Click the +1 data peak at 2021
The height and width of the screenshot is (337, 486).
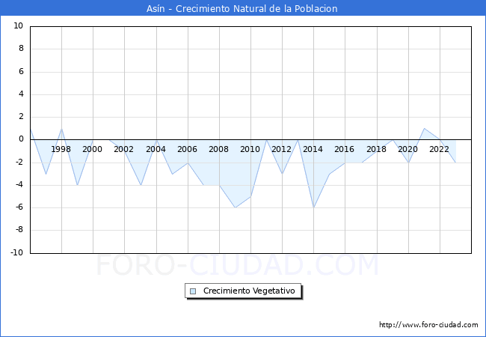(424, 129)
